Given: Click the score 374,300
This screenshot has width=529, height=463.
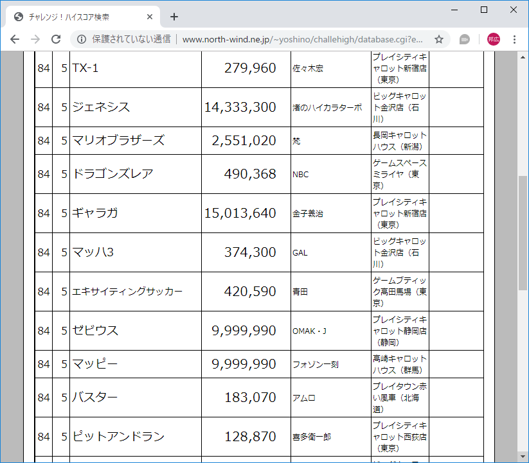Looking at the screenshot, I should (x=250, y=252).
